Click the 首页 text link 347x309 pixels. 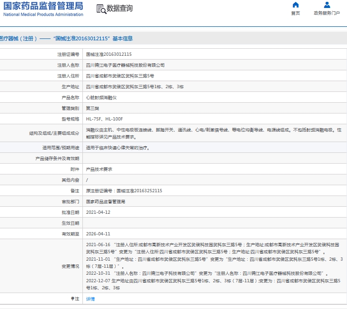295,13
